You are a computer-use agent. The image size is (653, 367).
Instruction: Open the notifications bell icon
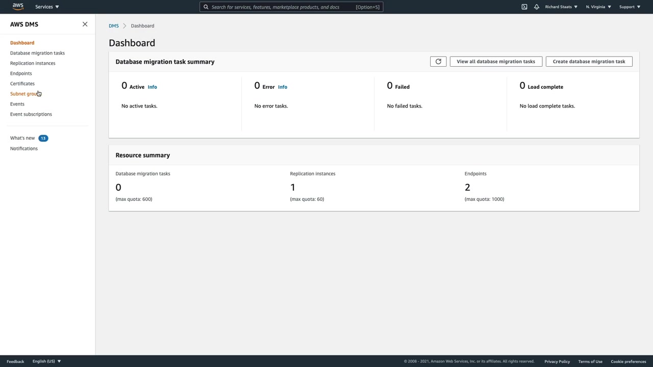[537, 7]
